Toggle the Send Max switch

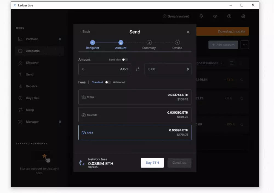coord(125,60)
